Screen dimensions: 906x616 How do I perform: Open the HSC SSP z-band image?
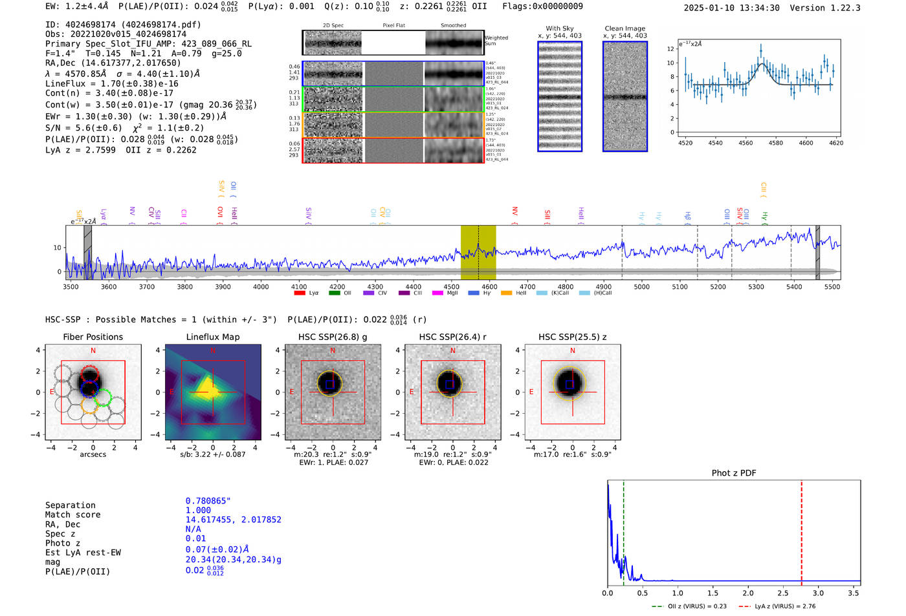pos(572,392)
